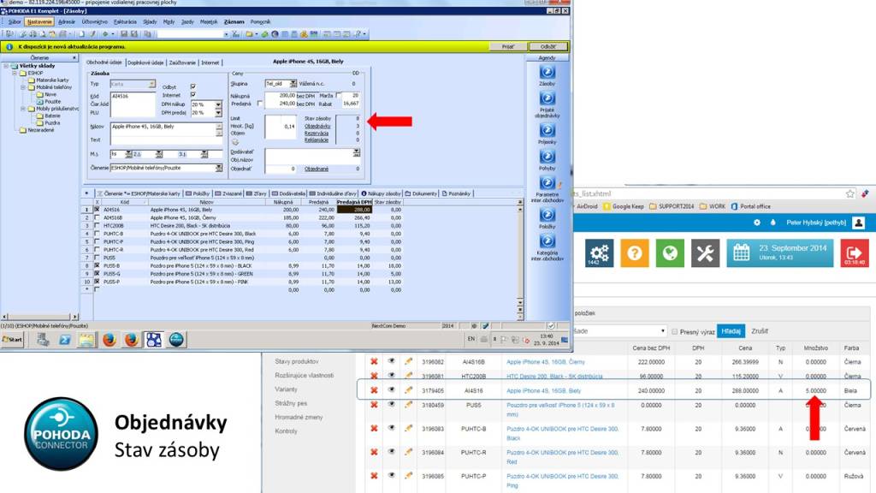This screenshot has height=493, width=876.
Task: Delete row 3196082 with red X
Action: click(x=374, y=362)
